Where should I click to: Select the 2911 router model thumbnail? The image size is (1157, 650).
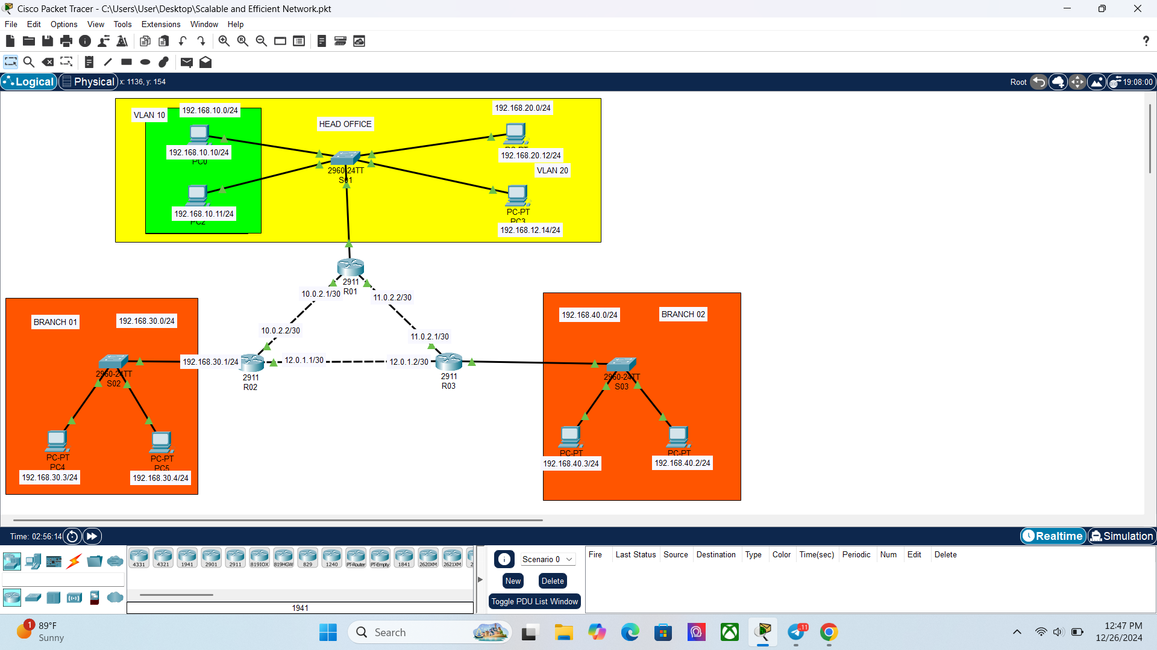tap(235, 557)
